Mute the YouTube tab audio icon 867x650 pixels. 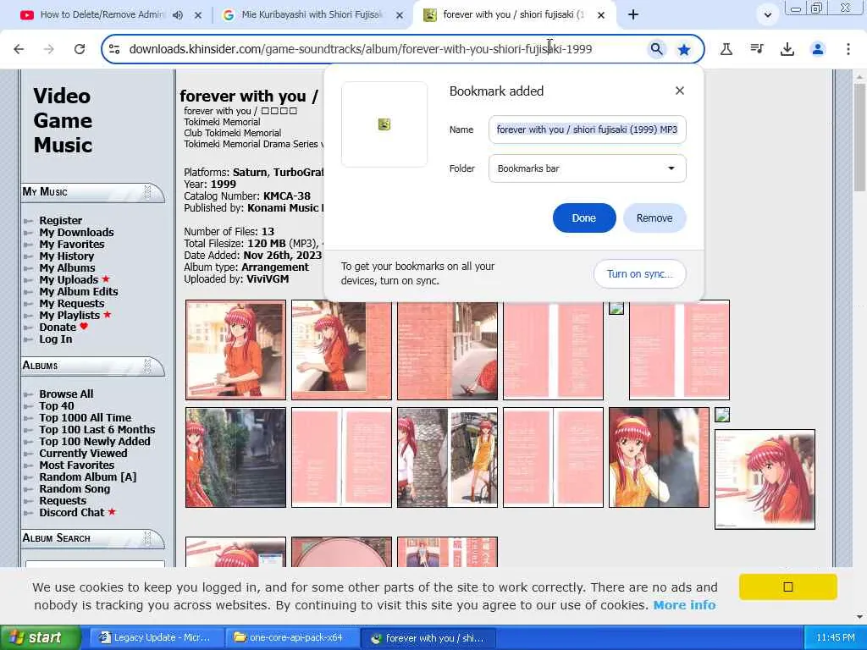178,15
